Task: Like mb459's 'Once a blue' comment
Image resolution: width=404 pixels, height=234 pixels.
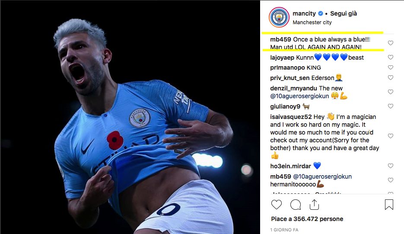Action: pyautogui.click(x=391, y=43)
